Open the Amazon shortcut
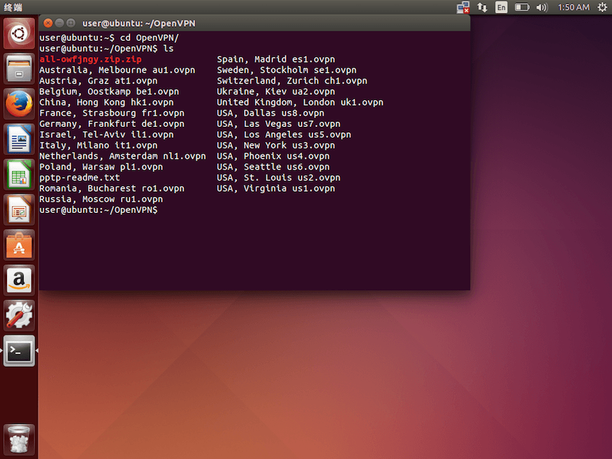The width and height of the screenshot is (612, 459). point(19,280)
